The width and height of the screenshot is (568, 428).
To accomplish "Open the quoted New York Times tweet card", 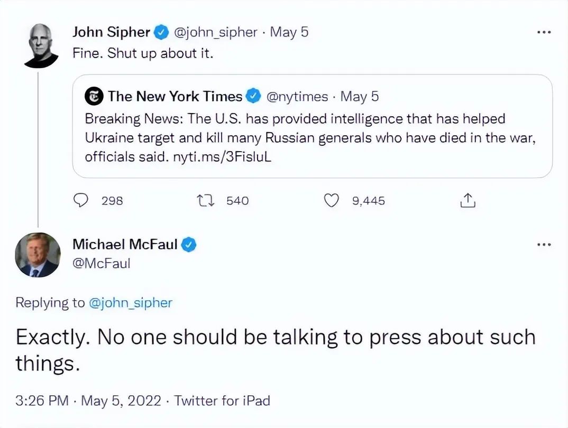I will pos(312,126).
